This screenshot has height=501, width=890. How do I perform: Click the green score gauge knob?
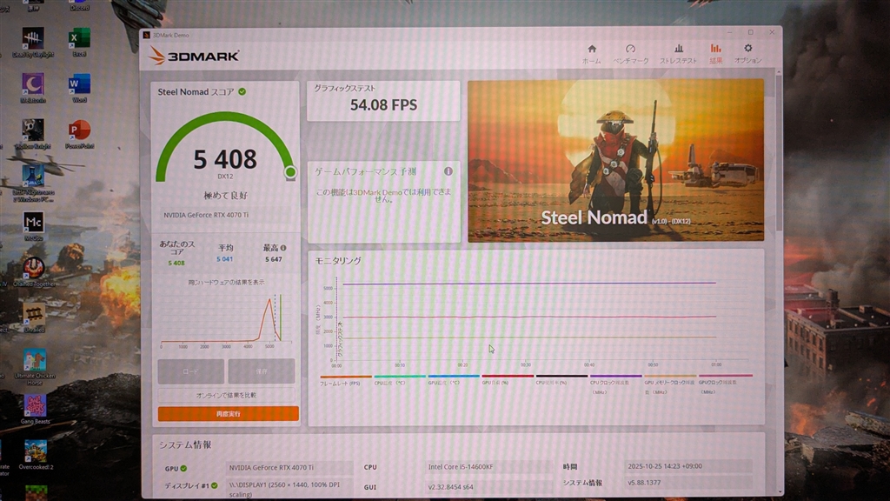(x=290, y=171)
